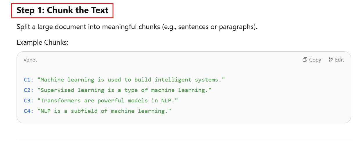Click the 'Example Chunks:' text
The height and width of the screenshot is (141, 361).
[x=42, y=42]
